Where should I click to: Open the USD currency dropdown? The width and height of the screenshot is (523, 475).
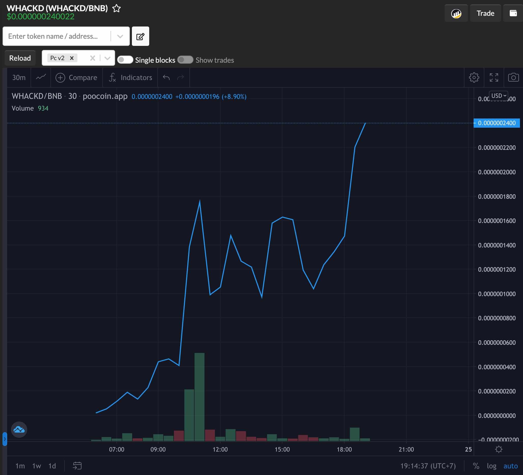[498, 96]
